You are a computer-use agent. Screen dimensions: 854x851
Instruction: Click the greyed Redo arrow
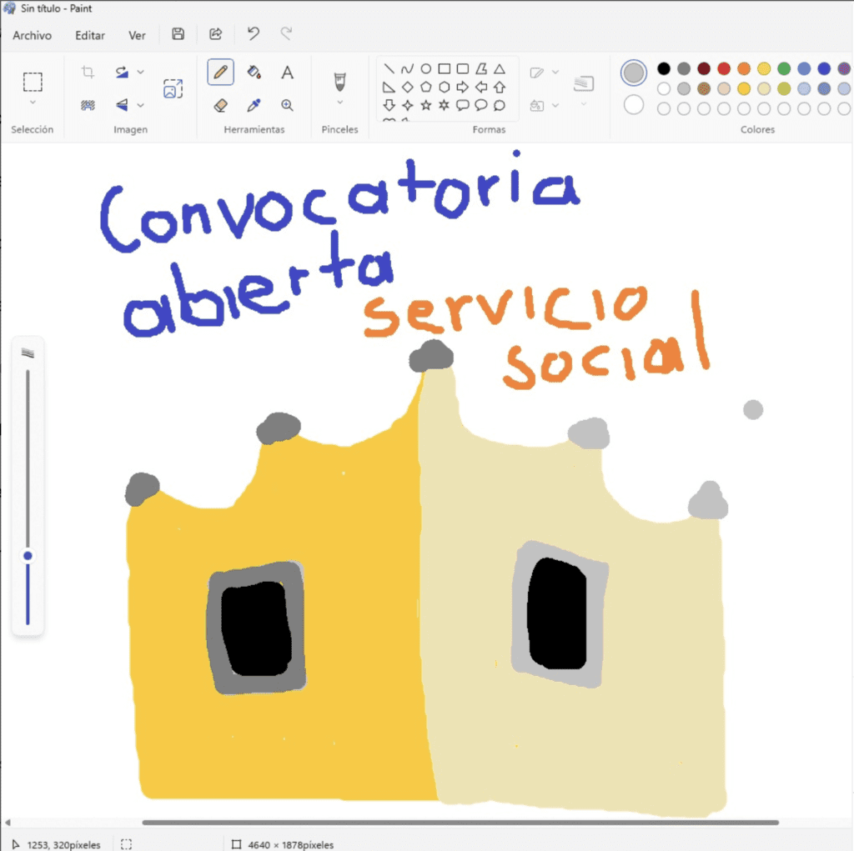pos(286,34)
